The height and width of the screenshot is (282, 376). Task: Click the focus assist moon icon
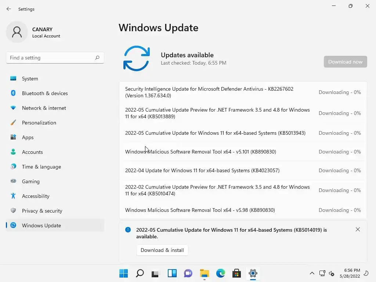tap(366, 273)
